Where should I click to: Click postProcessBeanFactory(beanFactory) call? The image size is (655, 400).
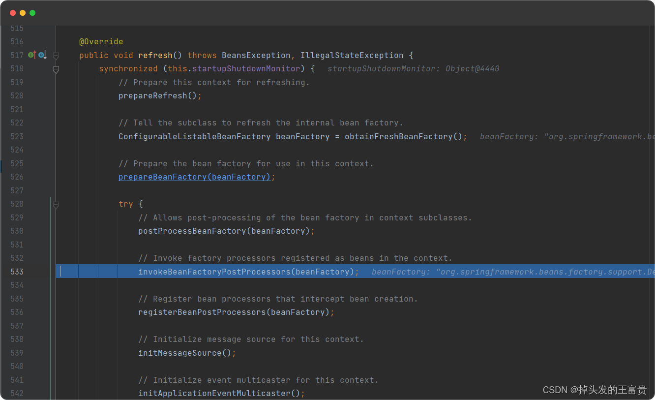click(224, 231)
